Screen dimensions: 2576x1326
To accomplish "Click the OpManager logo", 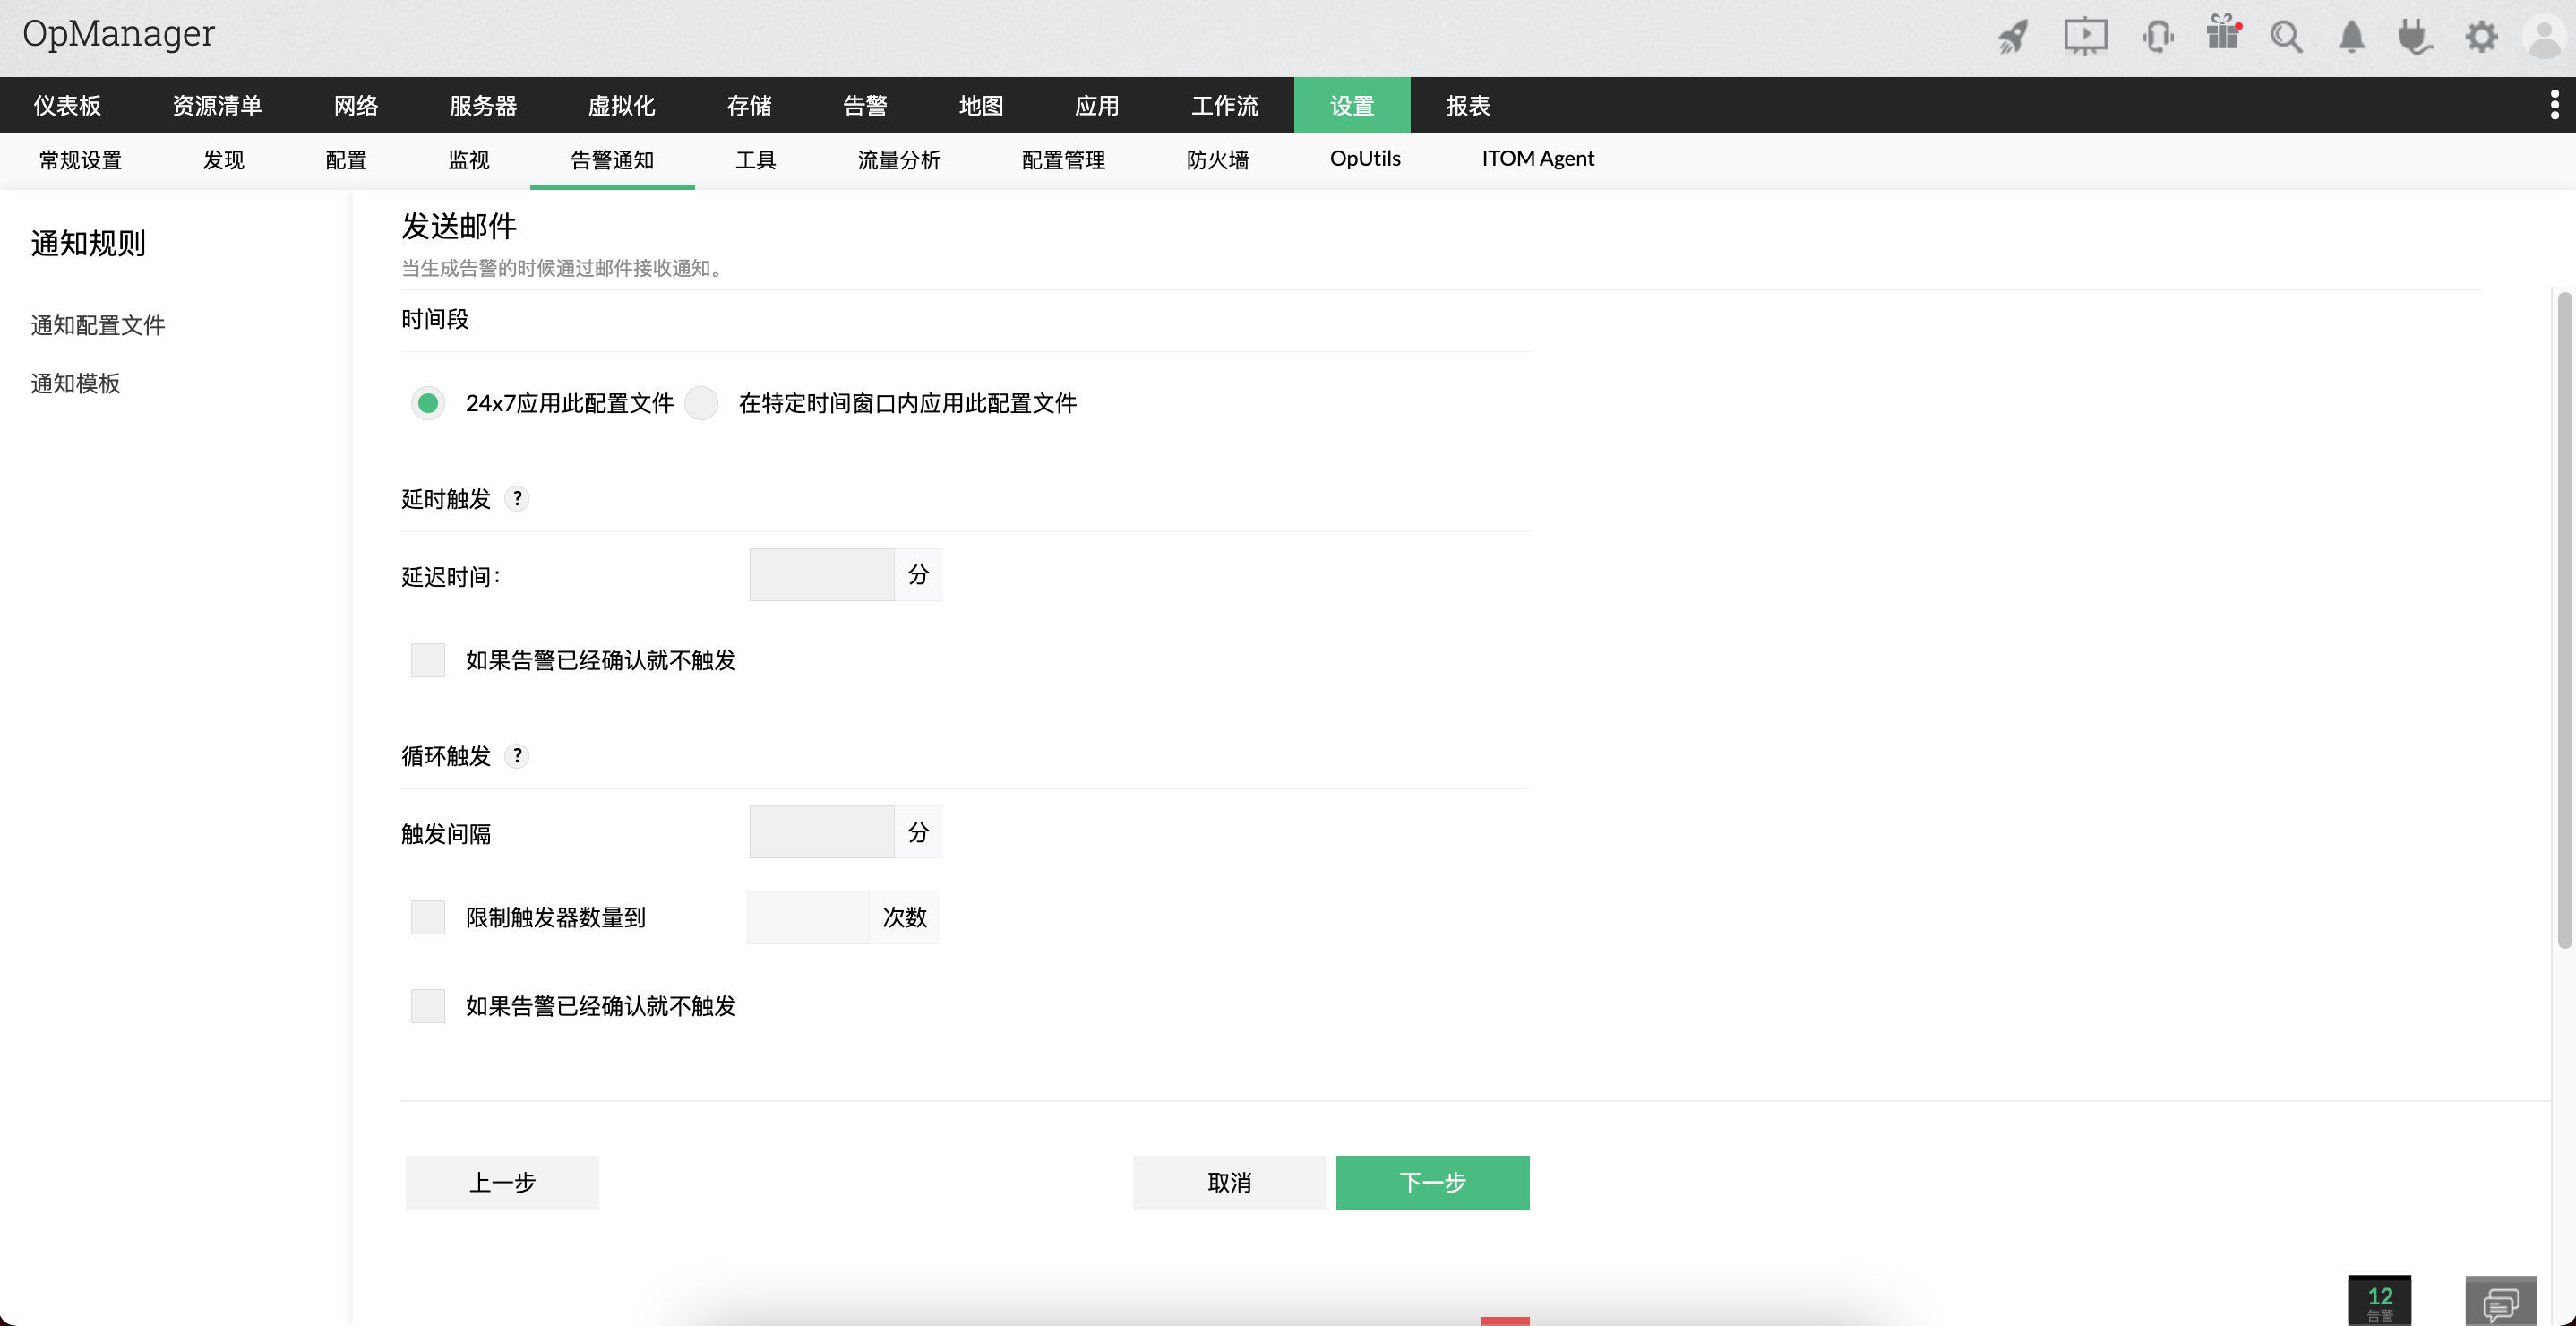I will tap(118, 34).
